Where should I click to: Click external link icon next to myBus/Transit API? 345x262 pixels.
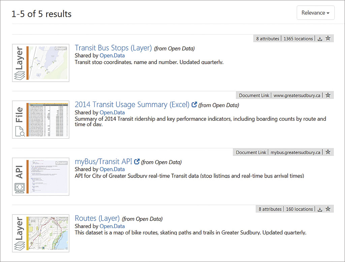pyautogui.click(x=137, y=161)
